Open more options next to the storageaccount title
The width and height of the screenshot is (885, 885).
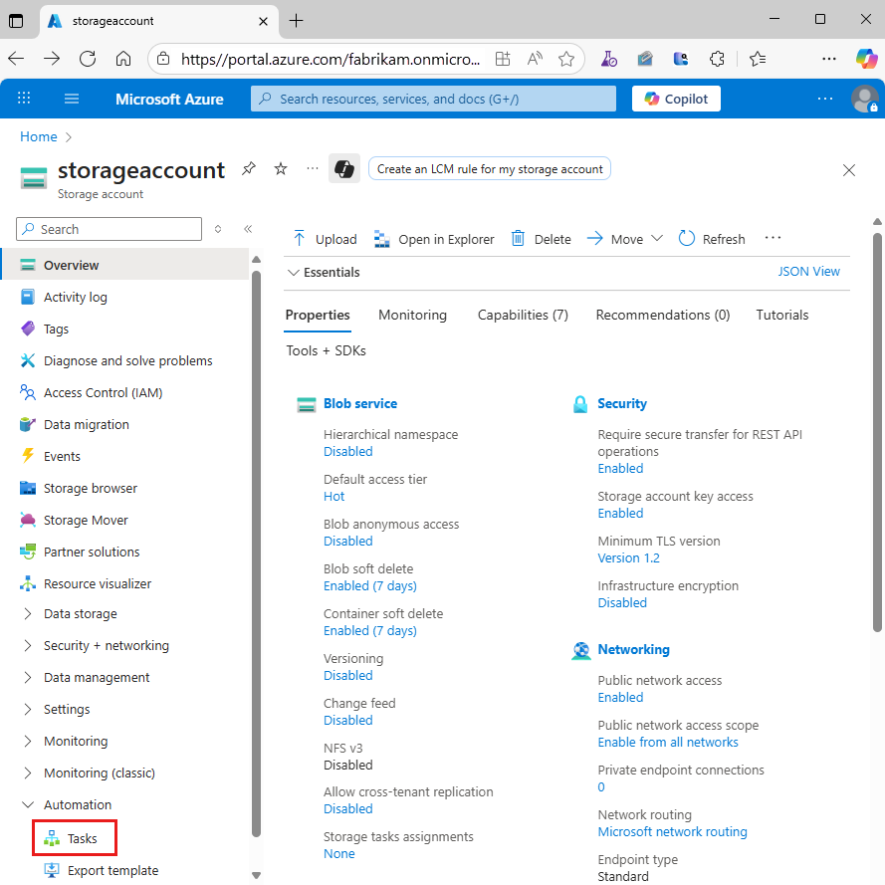[x=313, y=169]
